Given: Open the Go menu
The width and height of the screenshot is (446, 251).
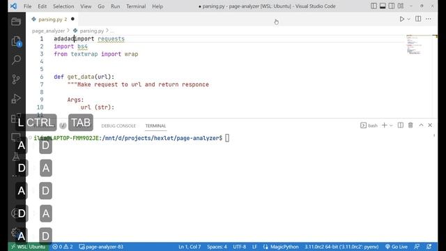Looking at the screenshot, I should [x=101, y=6].
